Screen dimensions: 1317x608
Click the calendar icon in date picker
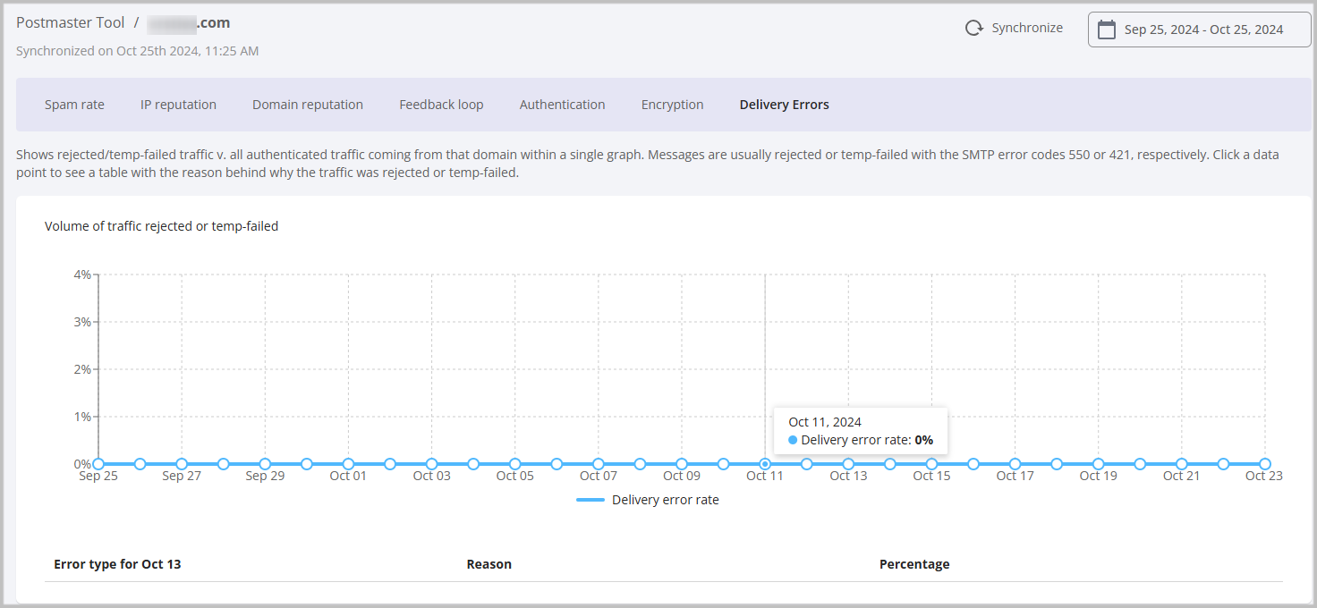coord(1107,30)
